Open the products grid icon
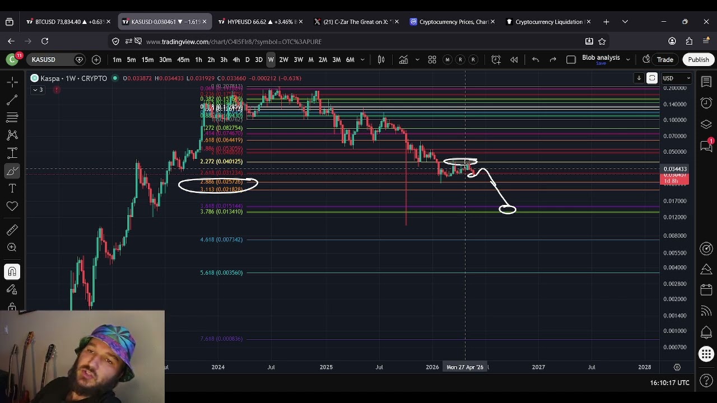Image resolution: width=717 pixels, height=403 pixels. coord(706,354)
